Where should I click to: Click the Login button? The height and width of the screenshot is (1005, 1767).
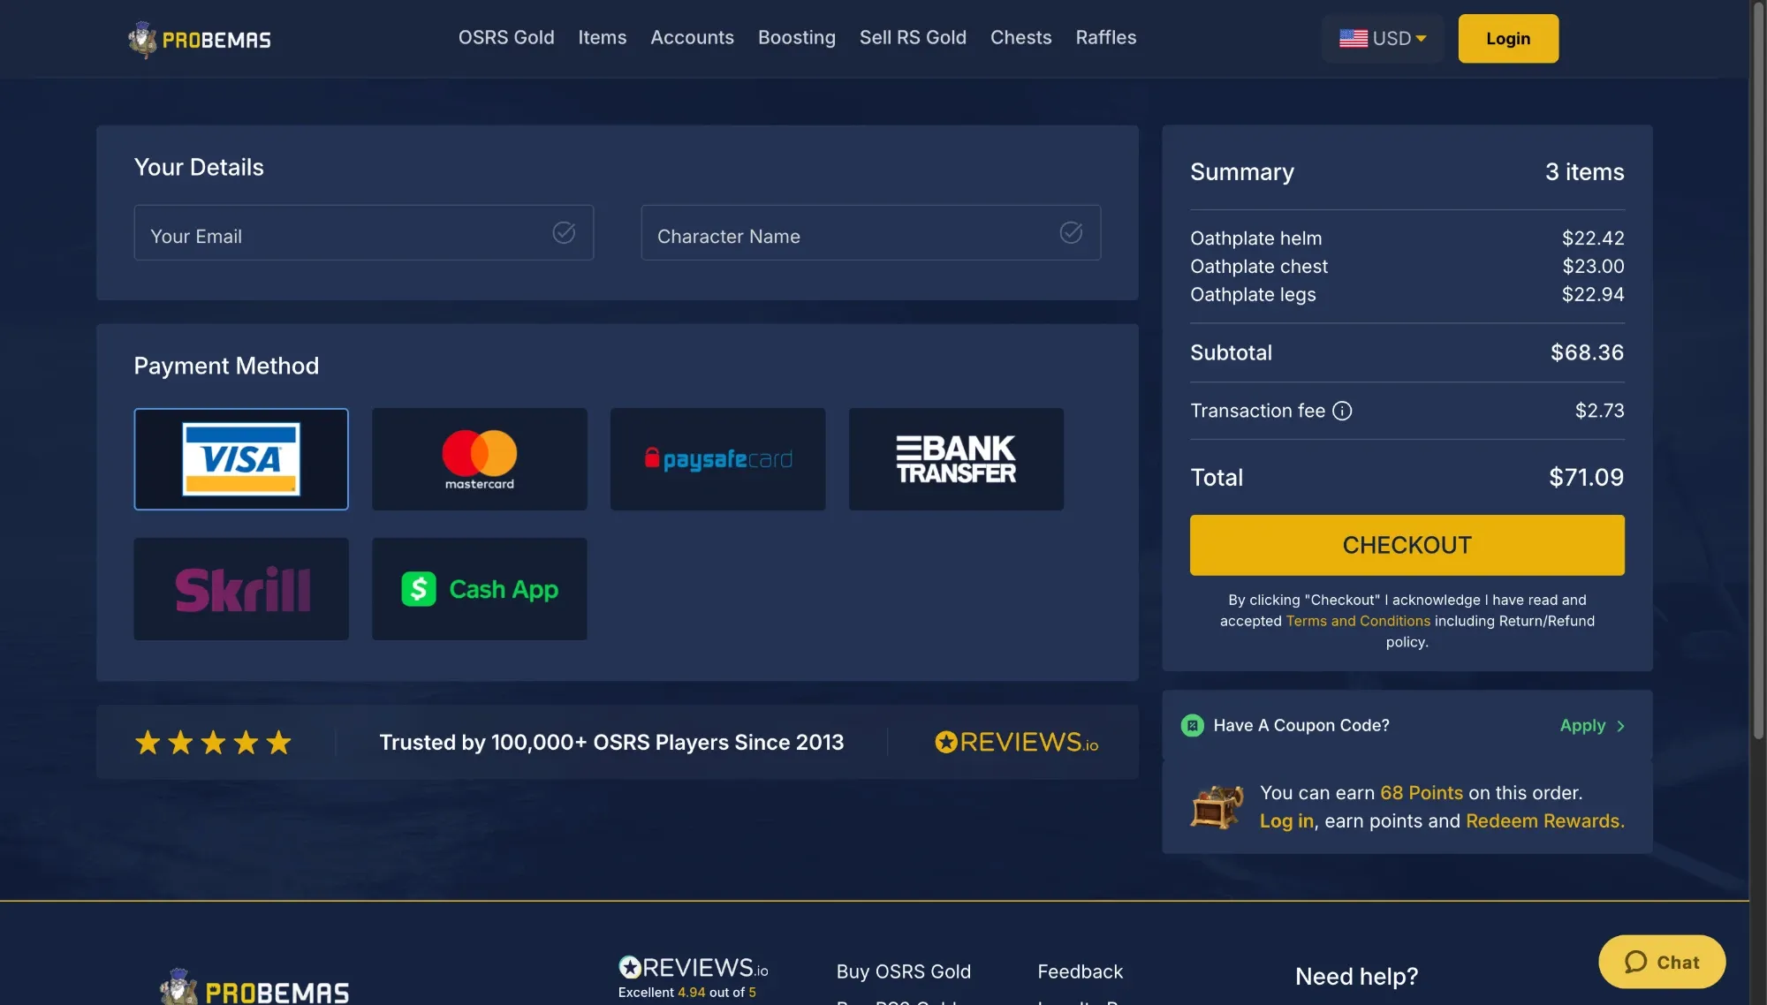pyautogui.click(x=1508, y=39)
